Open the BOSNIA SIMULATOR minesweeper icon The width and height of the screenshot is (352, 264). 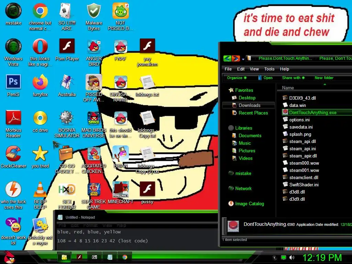point(67,124)
